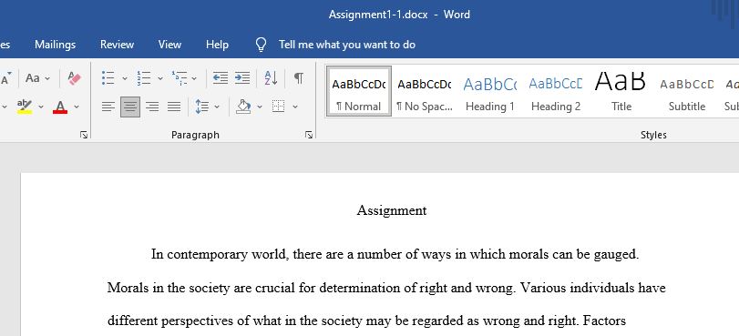Apply the Heading 2 style
Image resolution: width=739 pixels, height=336 pixels.
[556, 91]
